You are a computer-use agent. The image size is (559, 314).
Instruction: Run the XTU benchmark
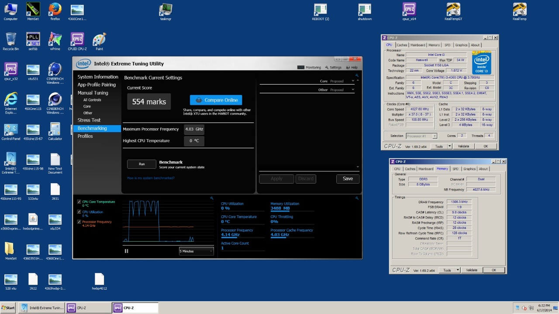(x=141, y=164)
